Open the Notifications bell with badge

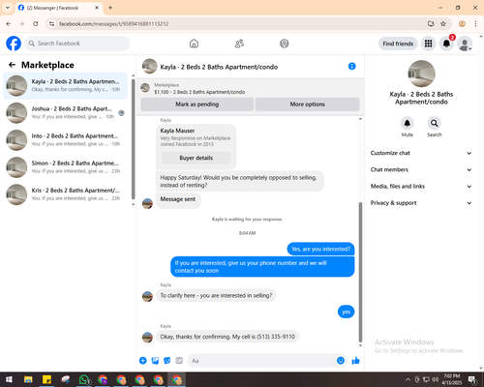pos(446,44)
